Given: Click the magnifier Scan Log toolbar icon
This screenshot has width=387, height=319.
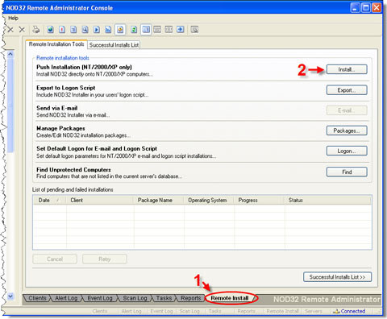Looking at the screenshot, I should tap(85, 30).
